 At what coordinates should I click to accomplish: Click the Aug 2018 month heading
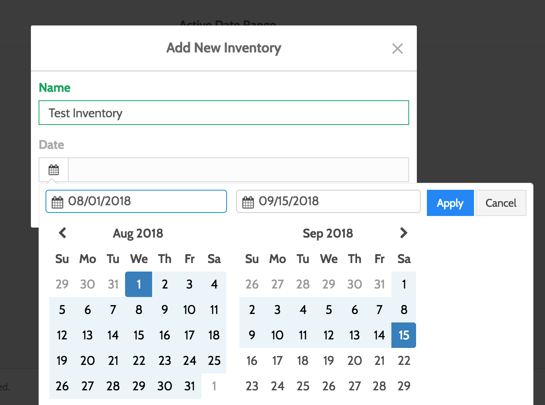138,233
